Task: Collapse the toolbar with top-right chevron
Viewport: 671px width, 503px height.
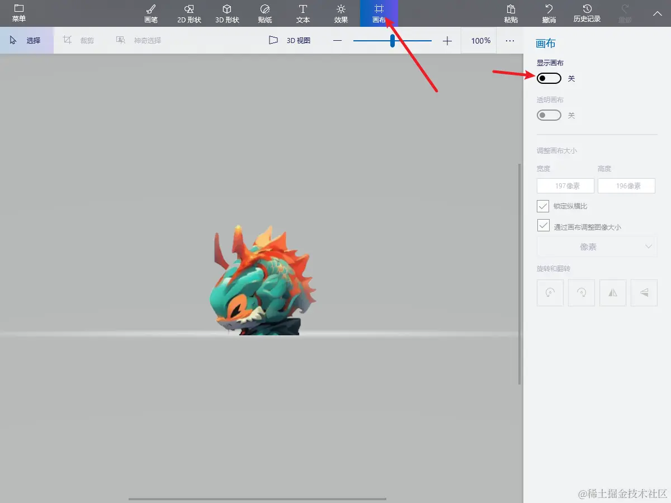Action: pos(658,13)
